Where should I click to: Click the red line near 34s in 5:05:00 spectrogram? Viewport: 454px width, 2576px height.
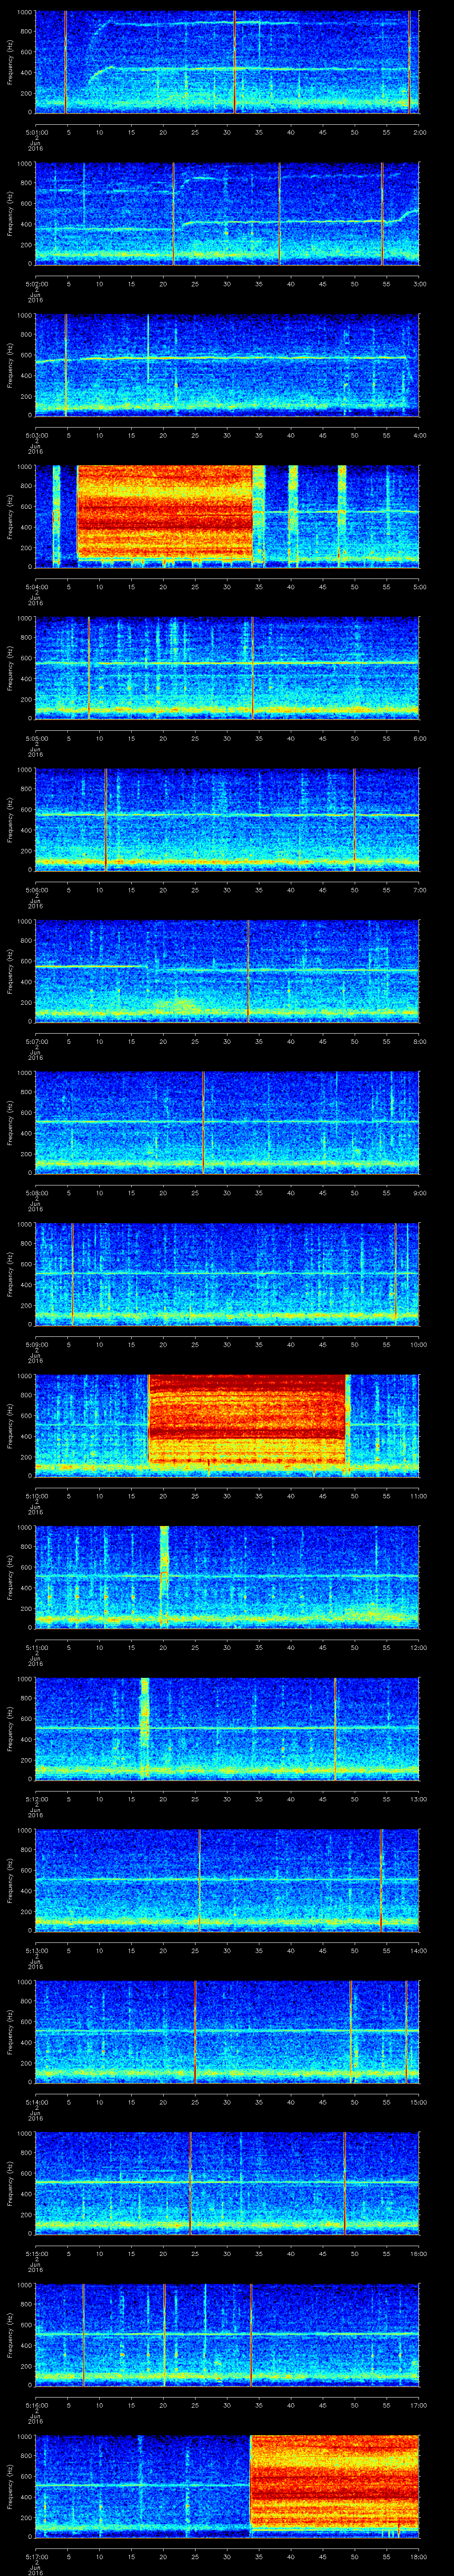pos(252,668)
